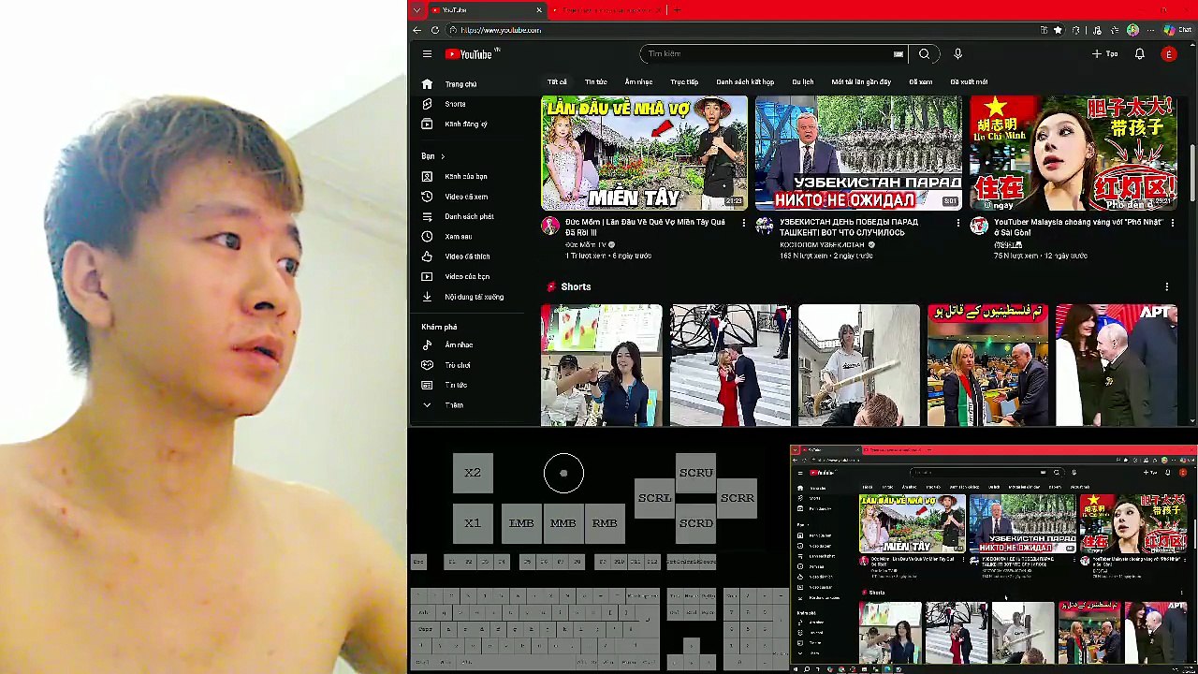Open the Copilot Chat button
The width and height of the screenshot is (1198, 674).
(x=1176, y=30)
